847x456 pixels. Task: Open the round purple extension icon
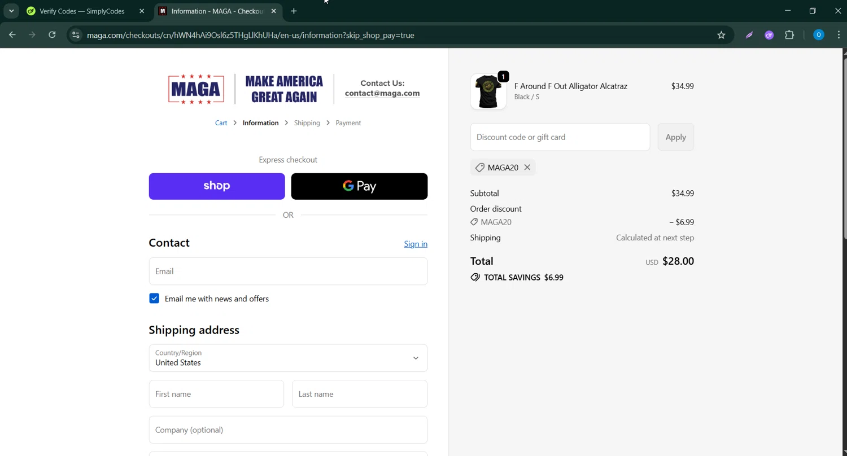pyautogui.click(x=769, y=35)
